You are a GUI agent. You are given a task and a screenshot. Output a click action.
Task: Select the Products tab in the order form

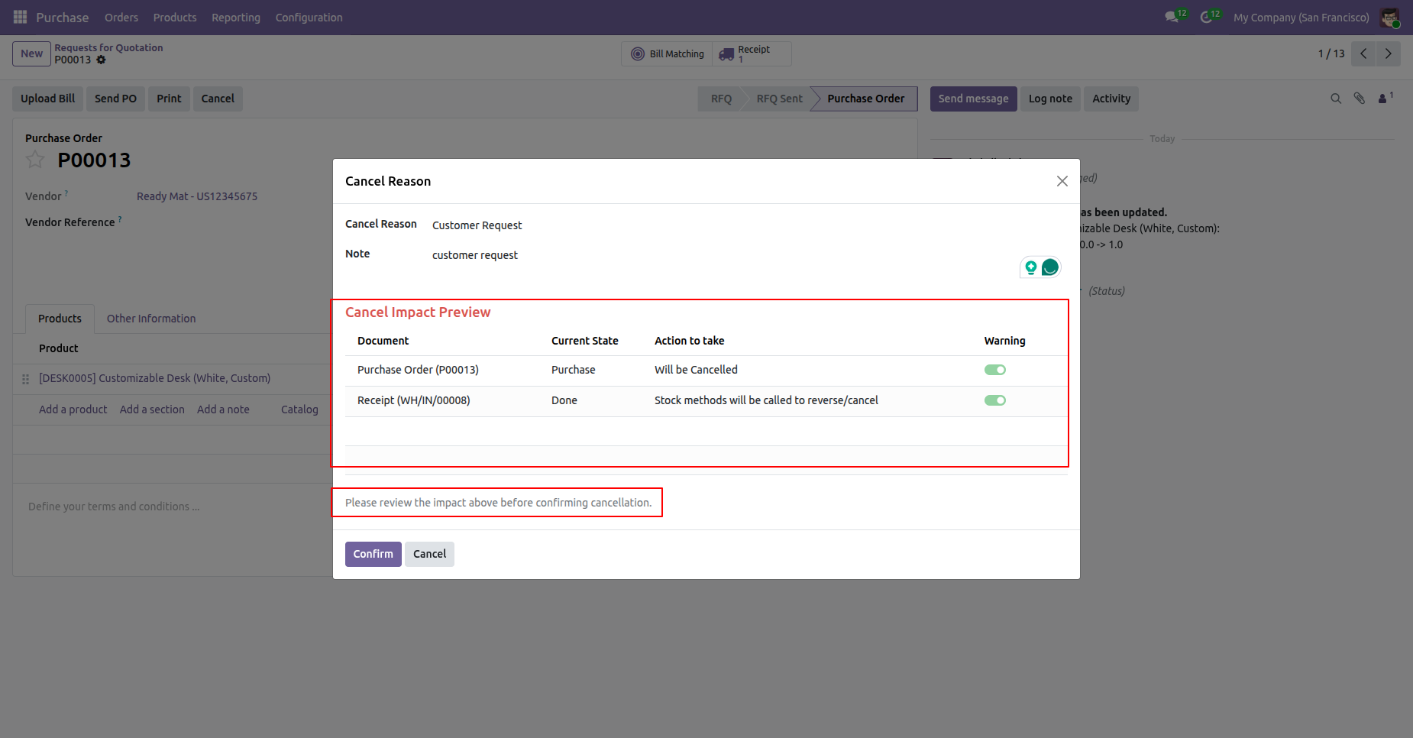coord(60,319)
